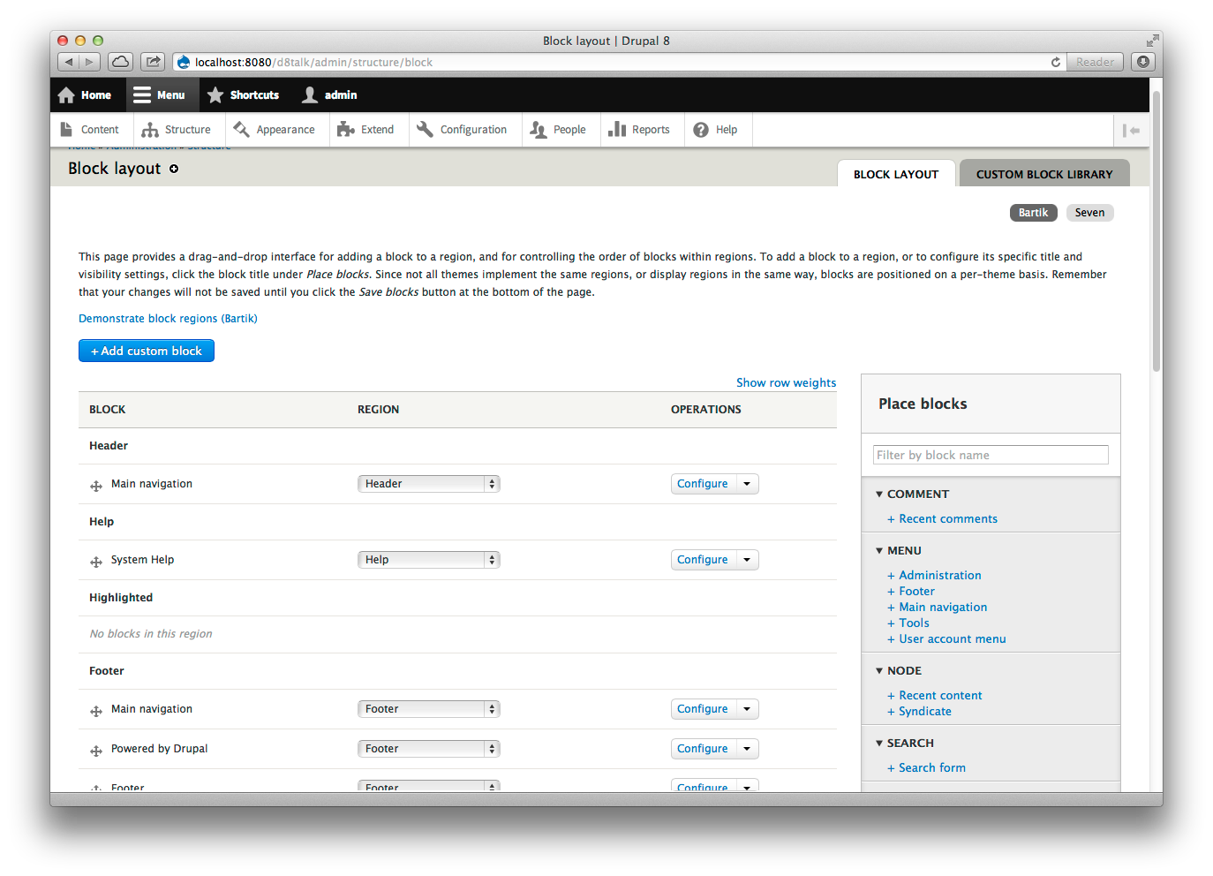
Task: Click Show row weights link
Action: click(786, 383)
